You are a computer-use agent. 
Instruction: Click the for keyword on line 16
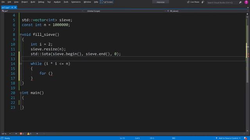[x=43, y=73]
